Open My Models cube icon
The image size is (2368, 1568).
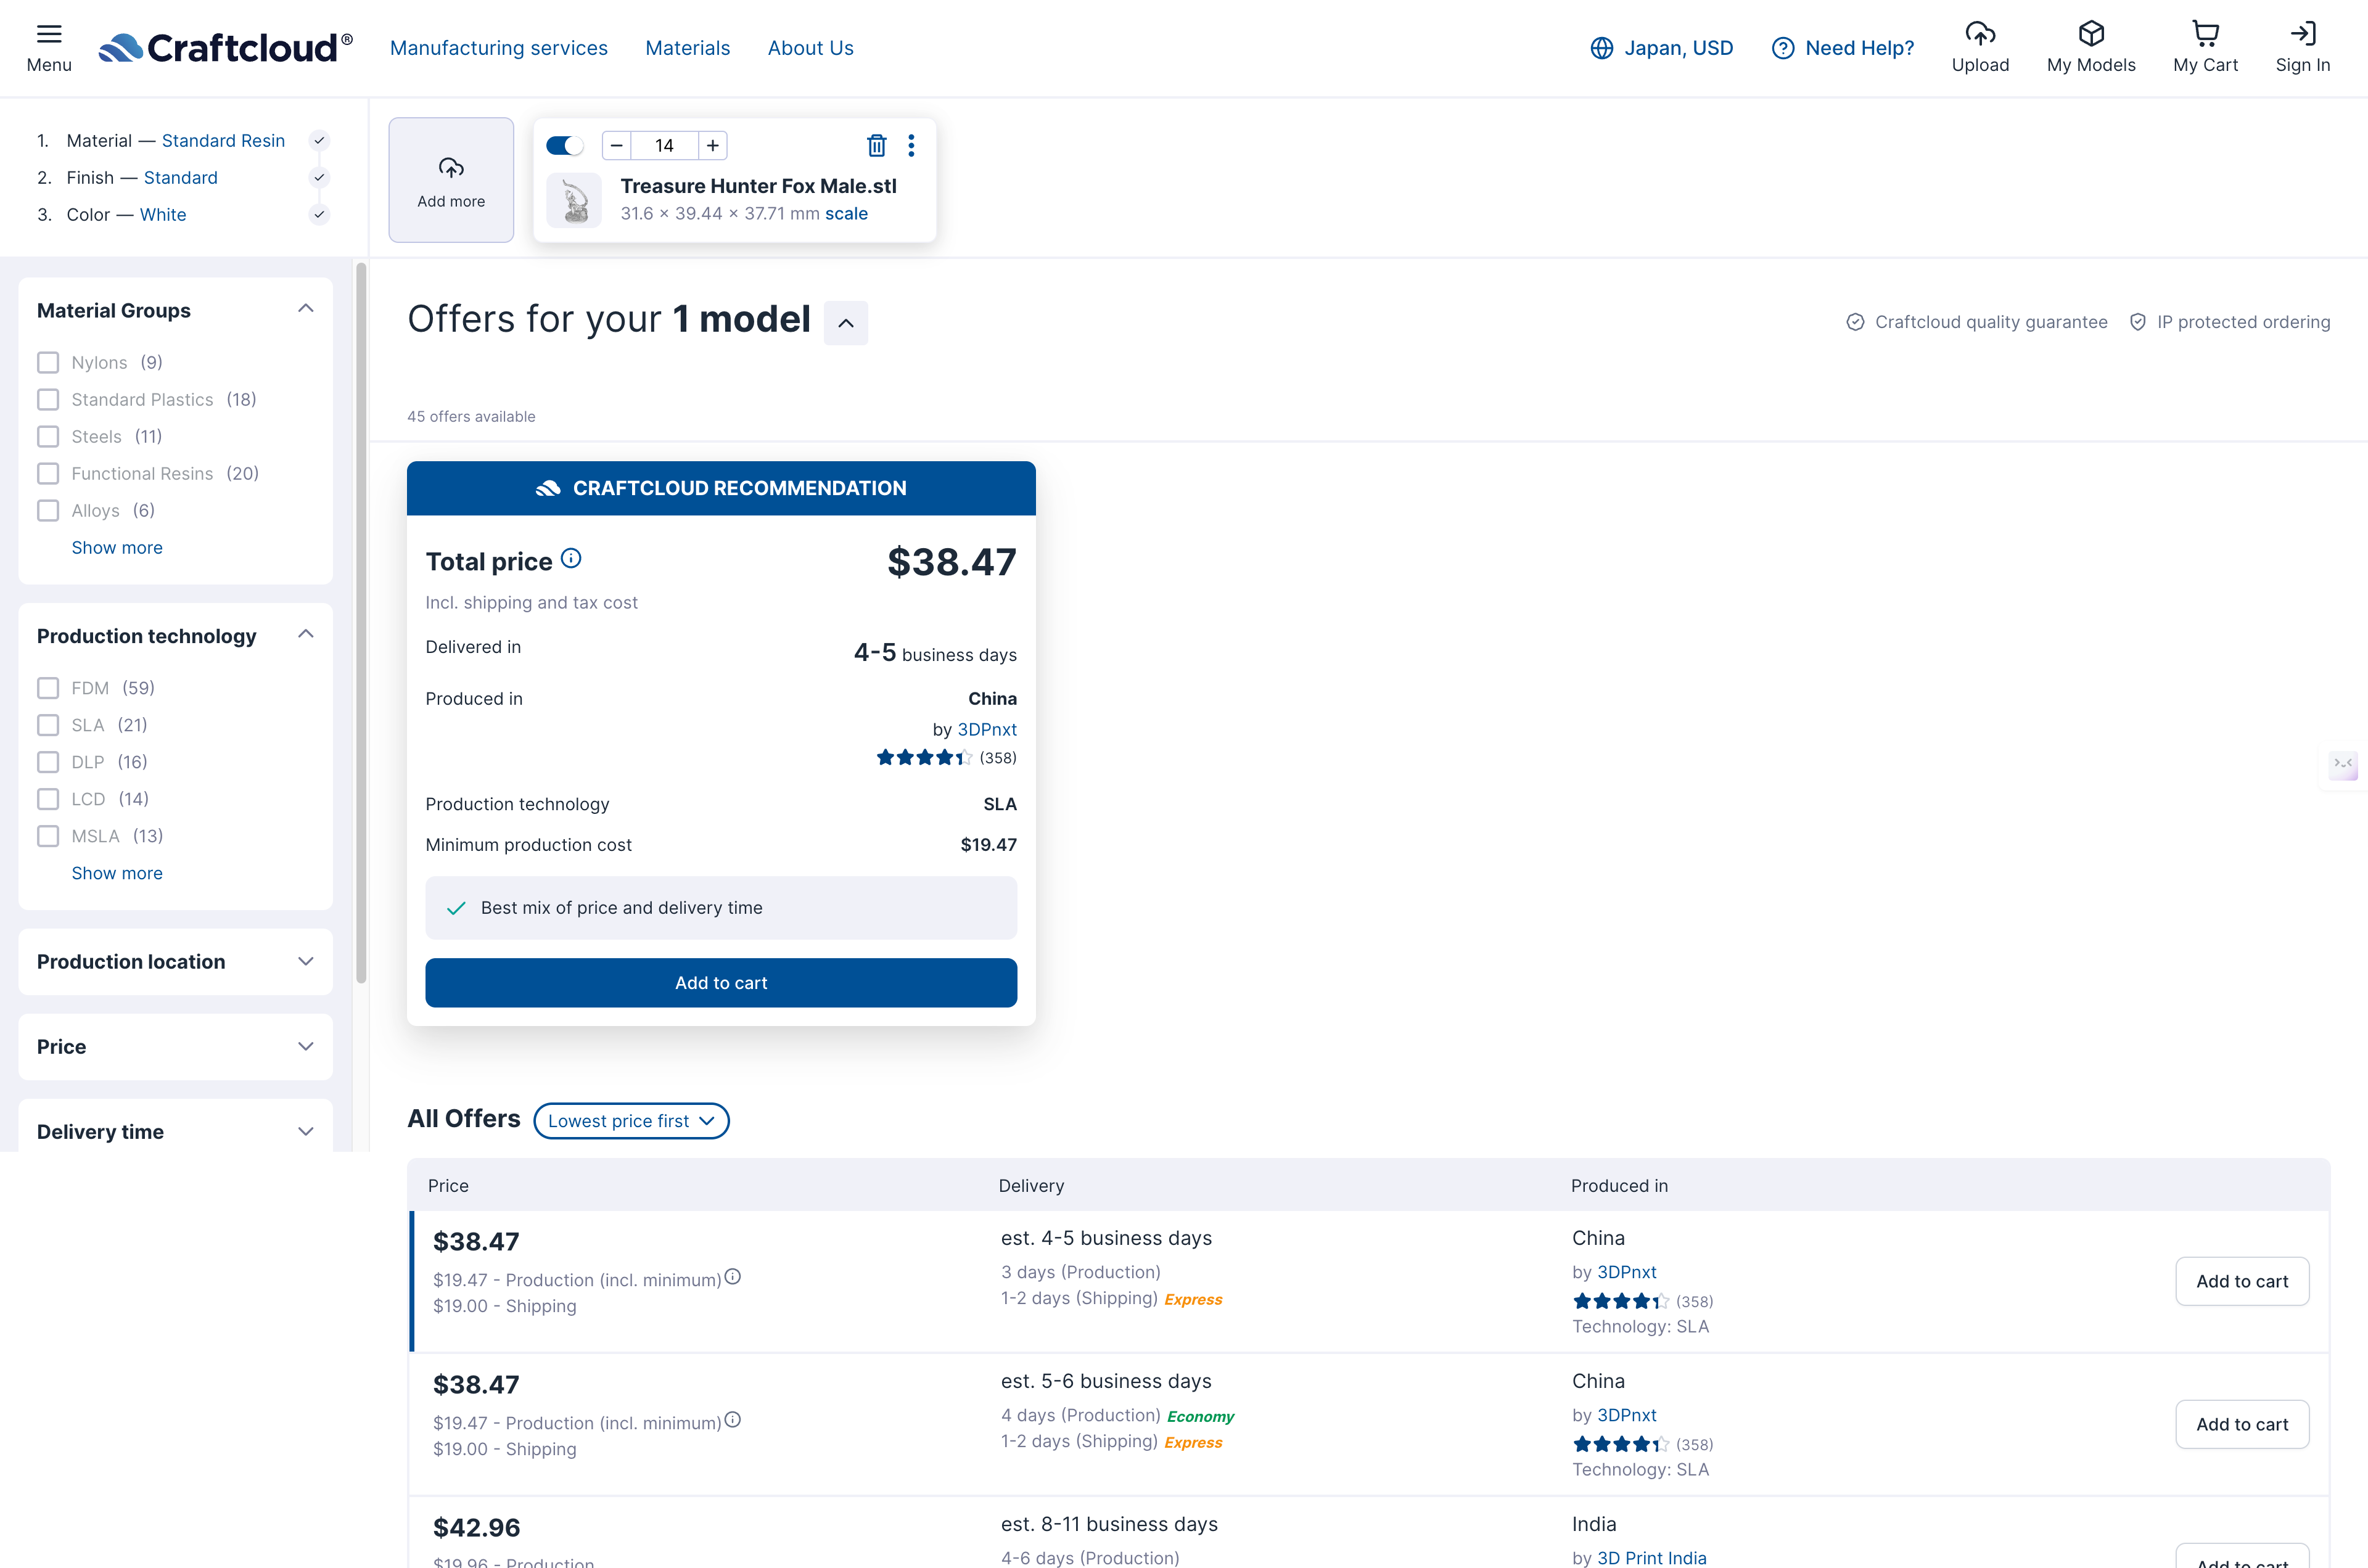click(2090, 35)
